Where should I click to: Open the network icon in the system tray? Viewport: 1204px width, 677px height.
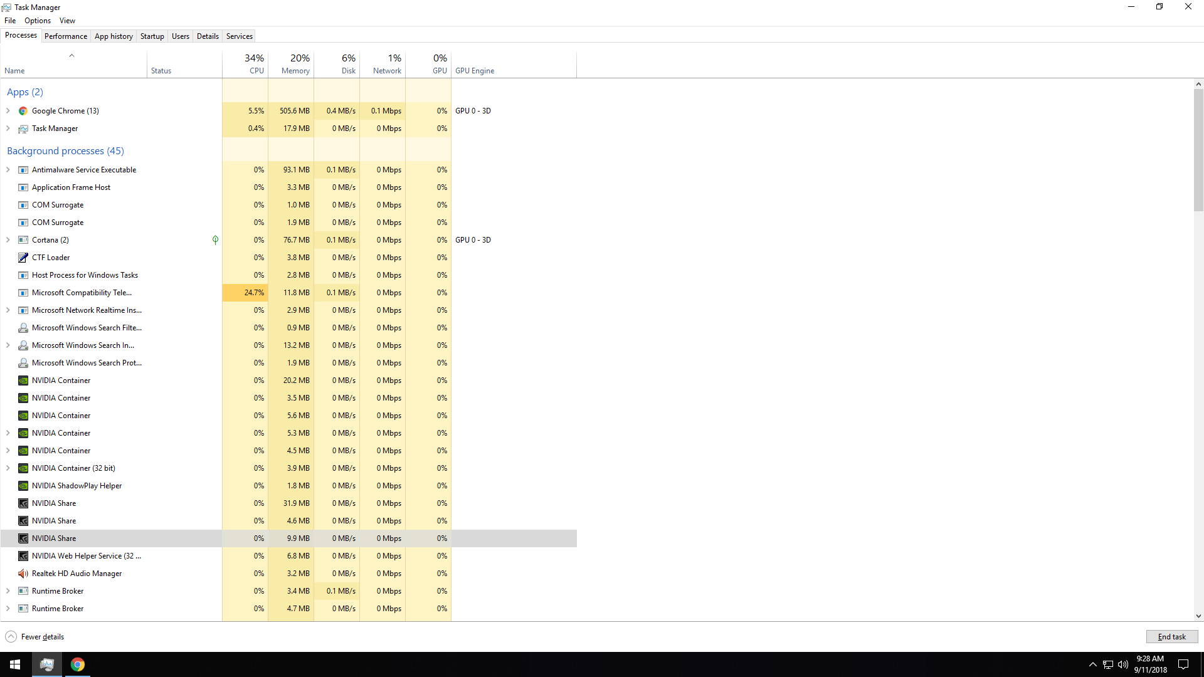click(x=1108, y=664)
